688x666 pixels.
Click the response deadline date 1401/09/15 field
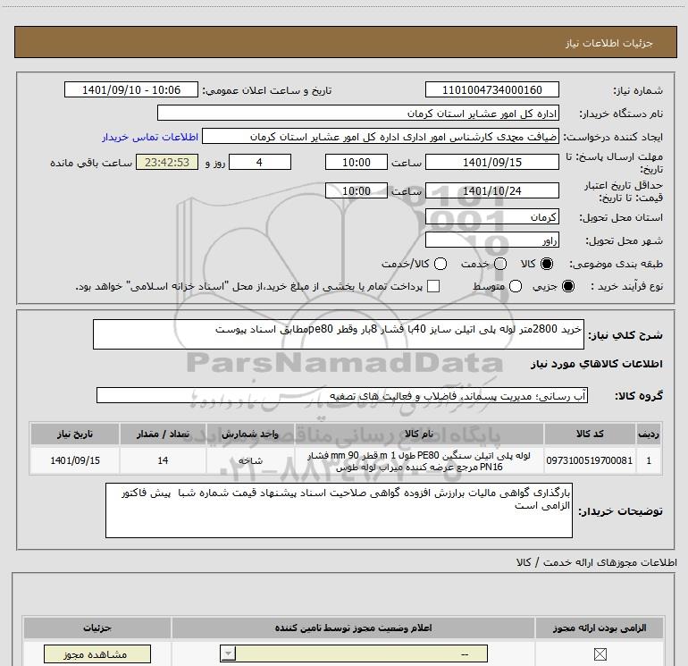491,162
